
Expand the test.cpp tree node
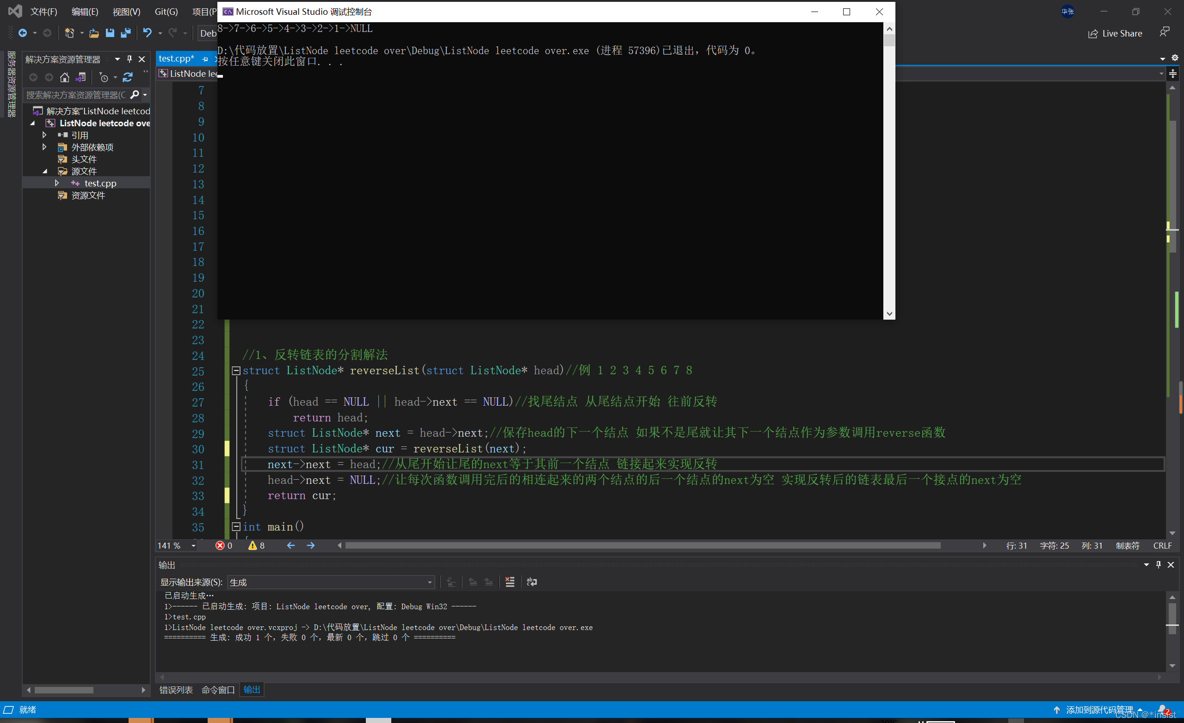point(57,183)
